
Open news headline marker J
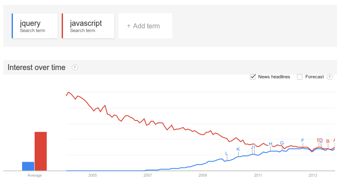click(252, 147)
